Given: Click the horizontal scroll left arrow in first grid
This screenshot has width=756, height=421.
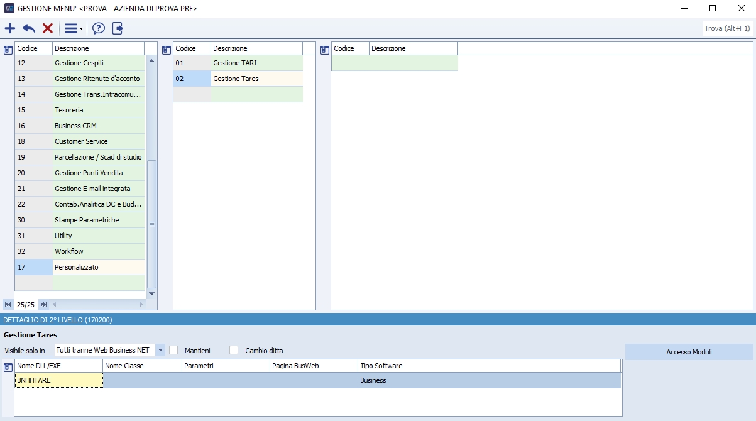Looking at the screenshot, I should [54, 304].
